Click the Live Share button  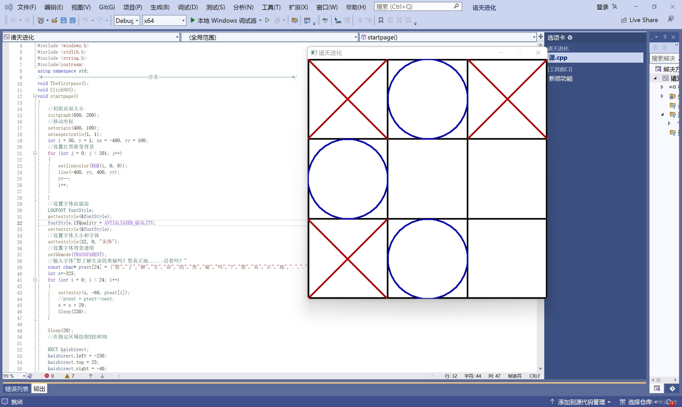coord(639,20)
